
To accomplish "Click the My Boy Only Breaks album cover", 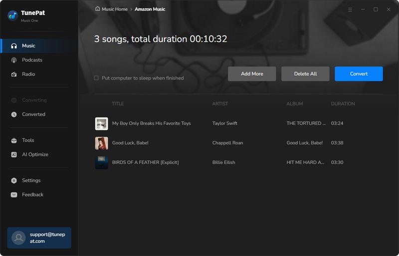I will tap(101, 124).
